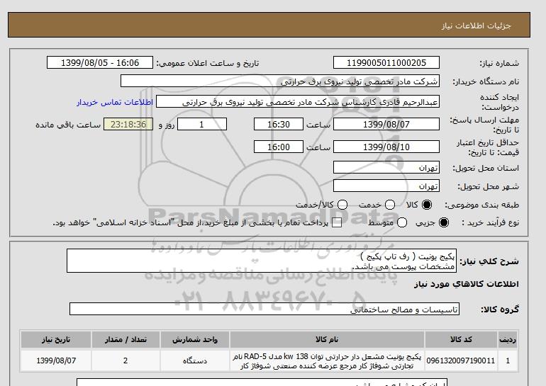Select the کالا radio button
The width and height of the screenshot is (546, 386).
[x=427, y=205]
